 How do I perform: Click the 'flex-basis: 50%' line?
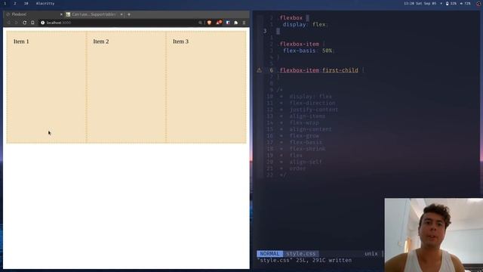pyautogui.click(x=309, y=51)
